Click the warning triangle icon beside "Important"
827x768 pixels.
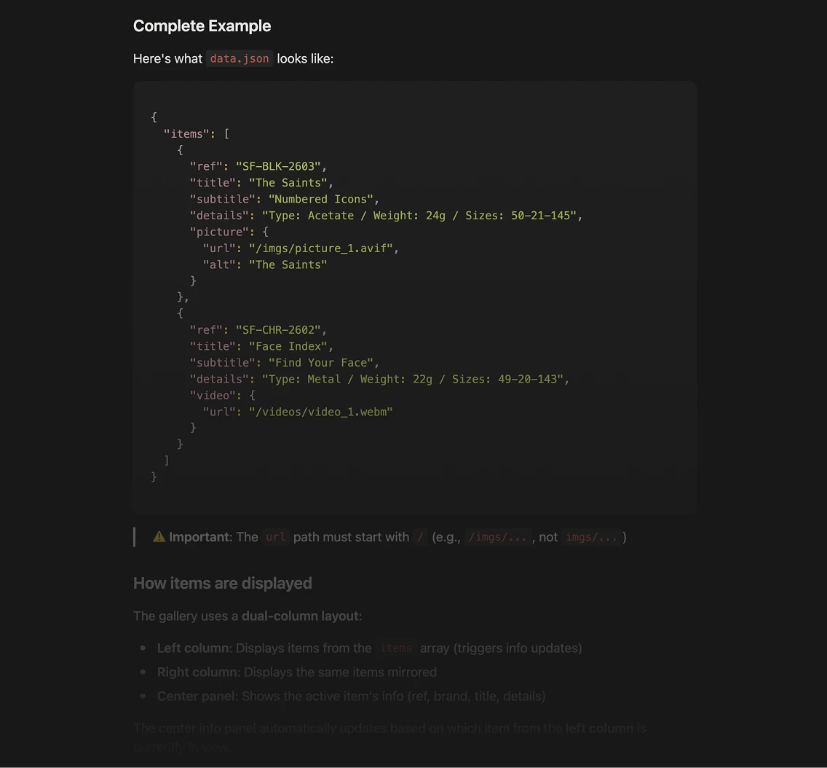click(159, 537)
